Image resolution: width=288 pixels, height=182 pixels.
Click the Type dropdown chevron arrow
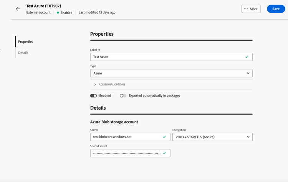248,73
